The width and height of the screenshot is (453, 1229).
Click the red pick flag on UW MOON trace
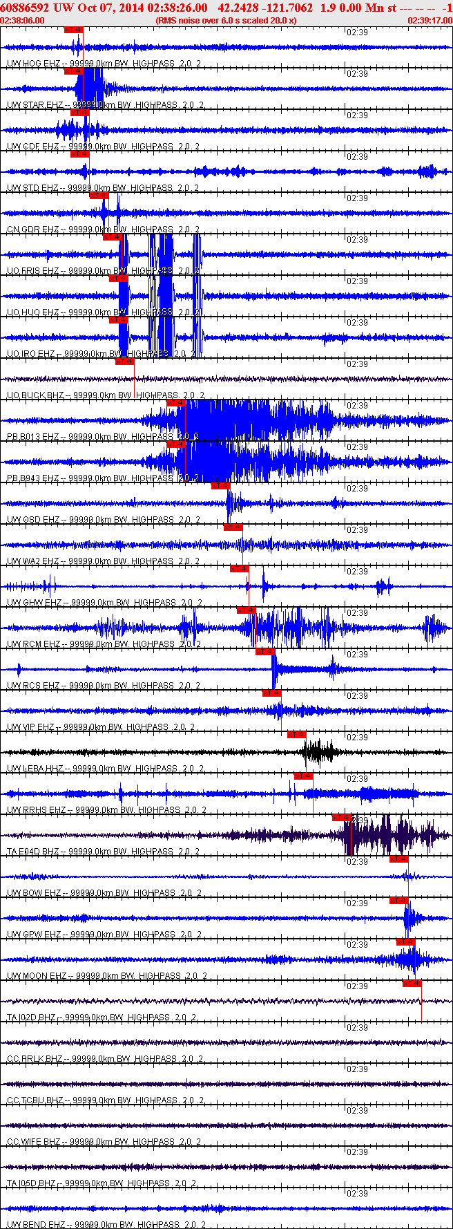click(x=405, y=942)
